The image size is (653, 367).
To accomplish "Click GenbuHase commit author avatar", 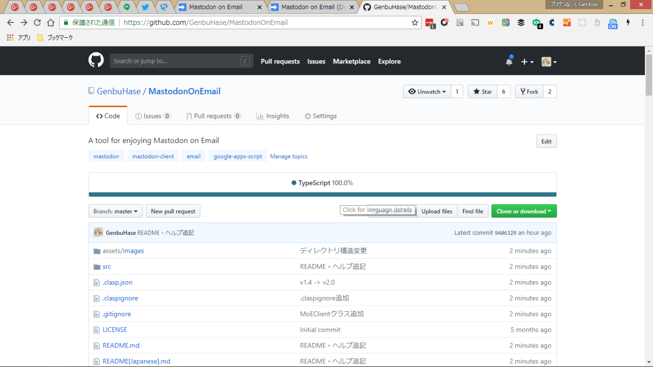I will click(98, 232).
